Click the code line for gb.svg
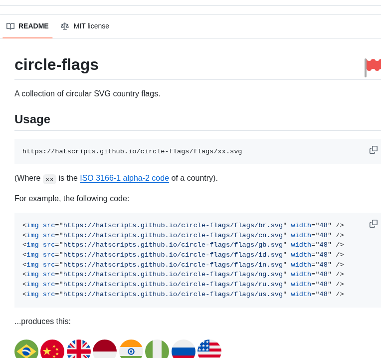Viewport: 381px width, 358px height. click(183, 245)
